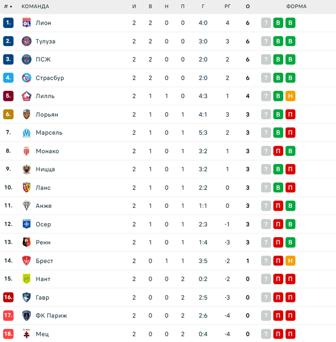Click Metz's rank 18 position badge

point(8,334)
